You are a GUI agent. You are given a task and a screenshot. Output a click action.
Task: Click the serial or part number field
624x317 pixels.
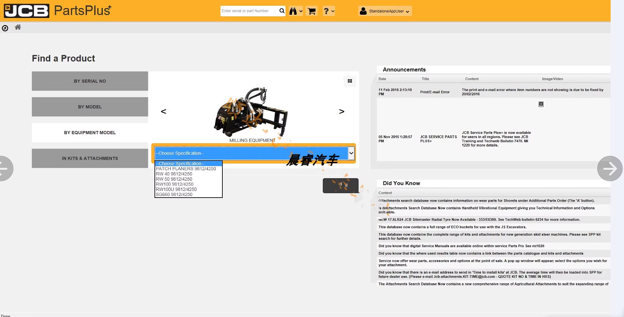coord(248,11)
